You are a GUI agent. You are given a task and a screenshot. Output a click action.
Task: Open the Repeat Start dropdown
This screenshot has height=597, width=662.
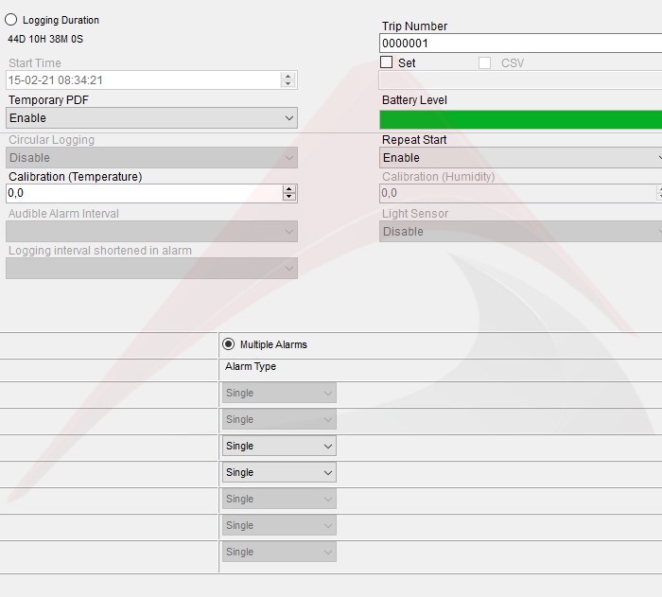pos(520,158)
